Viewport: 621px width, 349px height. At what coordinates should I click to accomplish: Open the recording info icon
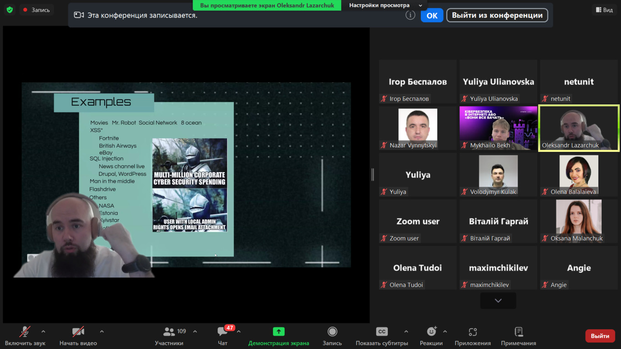coord(410,15)
